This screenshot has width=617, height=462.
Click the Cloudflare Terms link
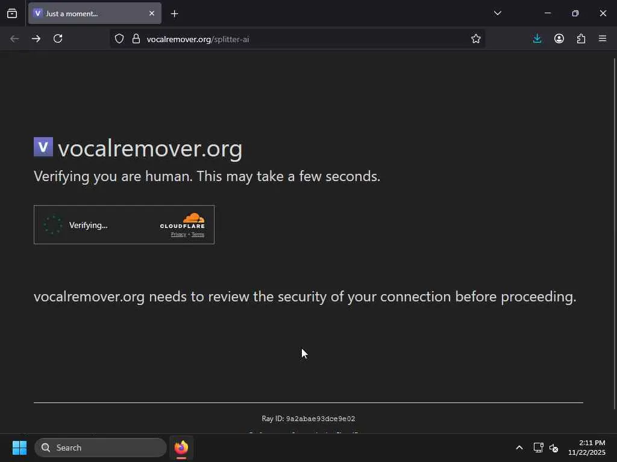coord(198,235)
